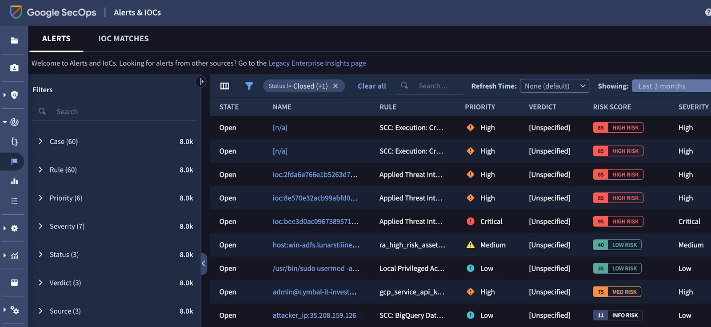
Task: Click the Clear all filters link
Action: tap(372, 86)
